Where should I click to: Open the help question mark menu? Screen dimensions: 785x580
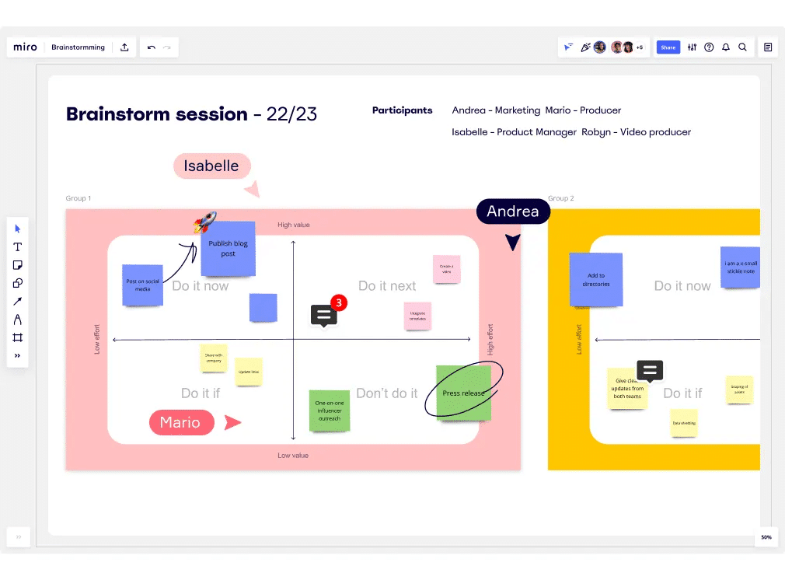pos(709,47)
